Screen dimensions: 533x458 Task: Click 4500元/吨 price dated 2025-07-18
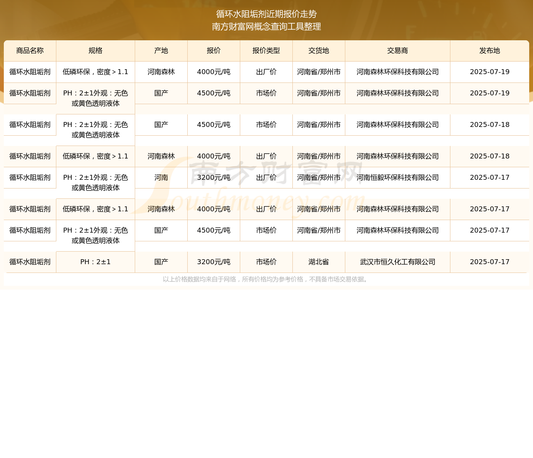click(214, 125)
